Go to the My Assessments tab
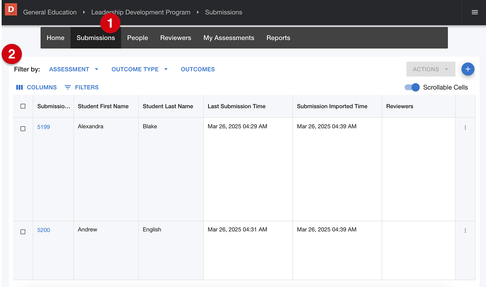 229,38
